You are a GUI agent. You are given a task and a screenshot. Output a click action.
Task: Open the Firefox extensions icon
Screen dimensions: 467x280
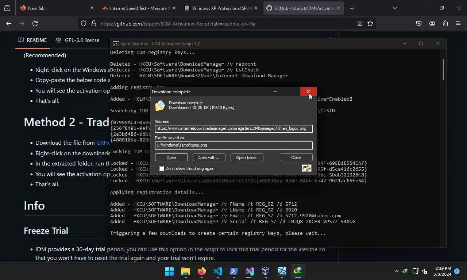point(445,23)
